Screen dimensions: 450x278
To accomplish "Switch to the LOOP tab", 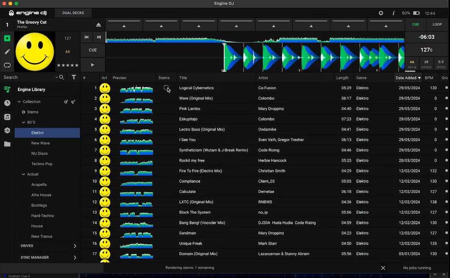I will point(437,25).
